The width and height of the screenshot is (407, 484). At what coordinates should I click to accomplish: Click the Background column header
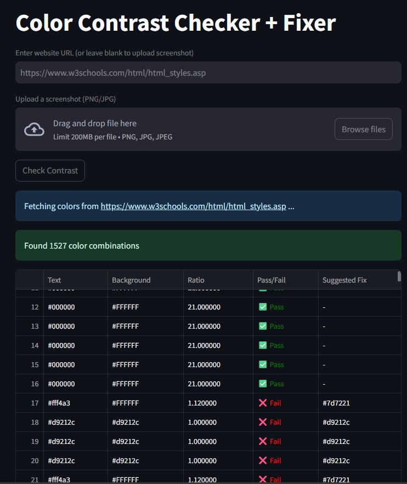tap(131, 280)
